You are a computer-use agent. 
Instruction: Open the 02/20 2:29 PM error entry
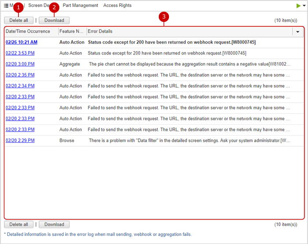click(20, 140)
